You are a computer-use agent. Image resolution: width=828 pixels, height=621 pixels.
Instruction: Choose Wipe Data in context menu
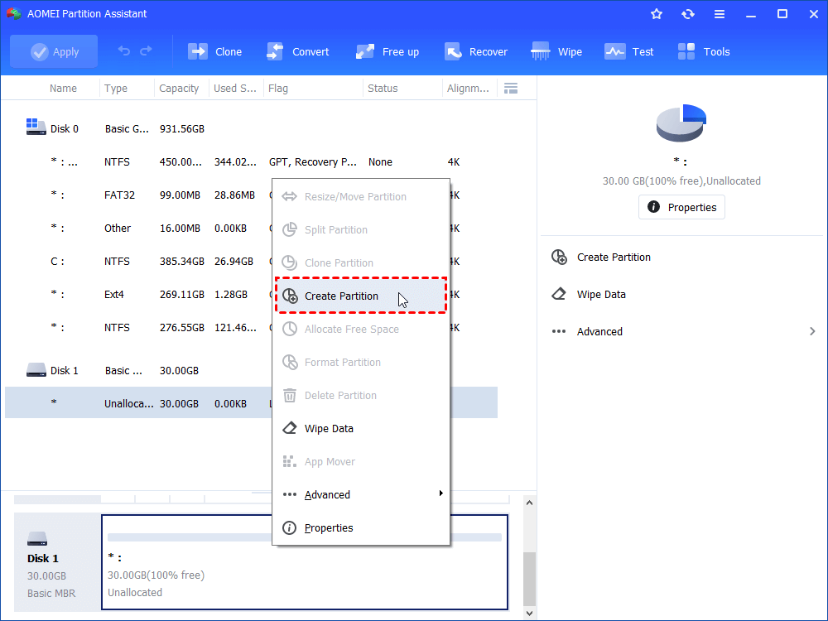361,428
